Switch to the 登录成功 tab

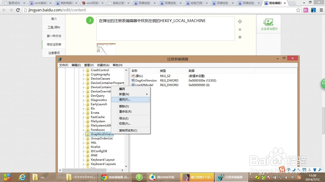click(x=15, y=3)
